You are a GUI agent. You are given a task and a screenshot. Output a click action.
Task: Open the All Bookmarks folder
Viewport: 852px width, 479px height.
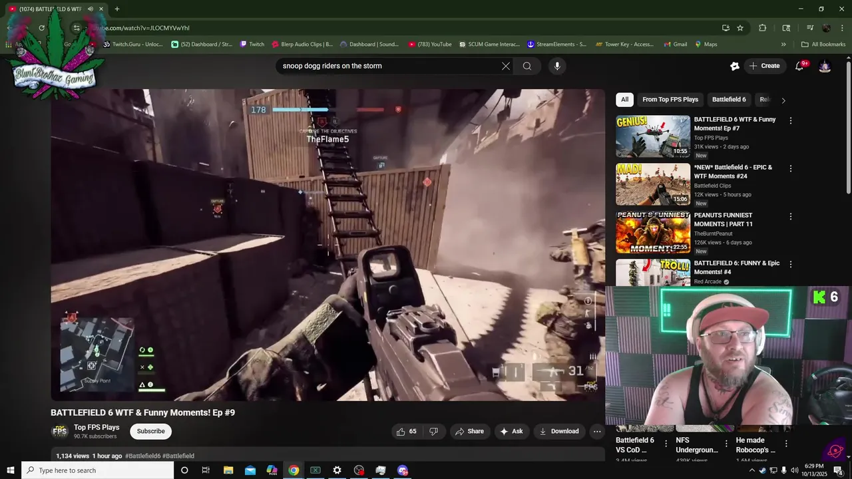coord(823,45)
